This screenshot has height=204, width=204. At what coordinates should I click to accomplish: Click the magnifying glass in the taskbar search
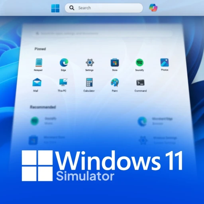click(72, 8)
